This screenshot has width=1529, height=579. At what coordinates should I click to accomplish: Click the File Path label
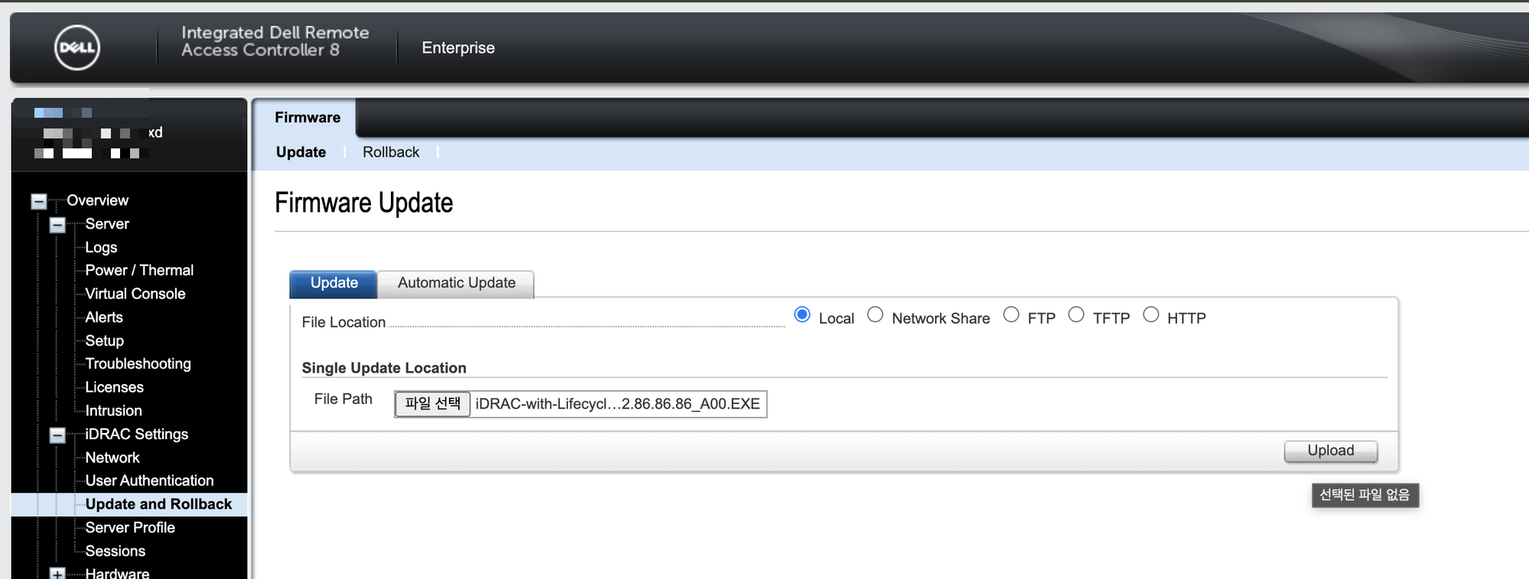coord(343,399)
